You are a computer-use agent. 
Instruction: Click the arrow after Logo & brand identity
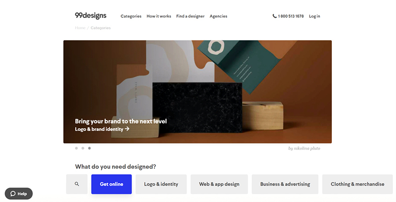pos(127,129)
